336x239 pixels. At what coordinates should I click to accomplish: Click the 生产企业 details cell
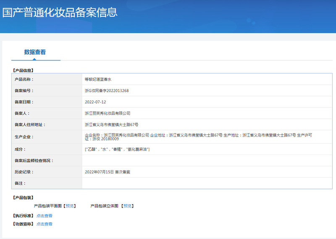[x=198, y=137]
